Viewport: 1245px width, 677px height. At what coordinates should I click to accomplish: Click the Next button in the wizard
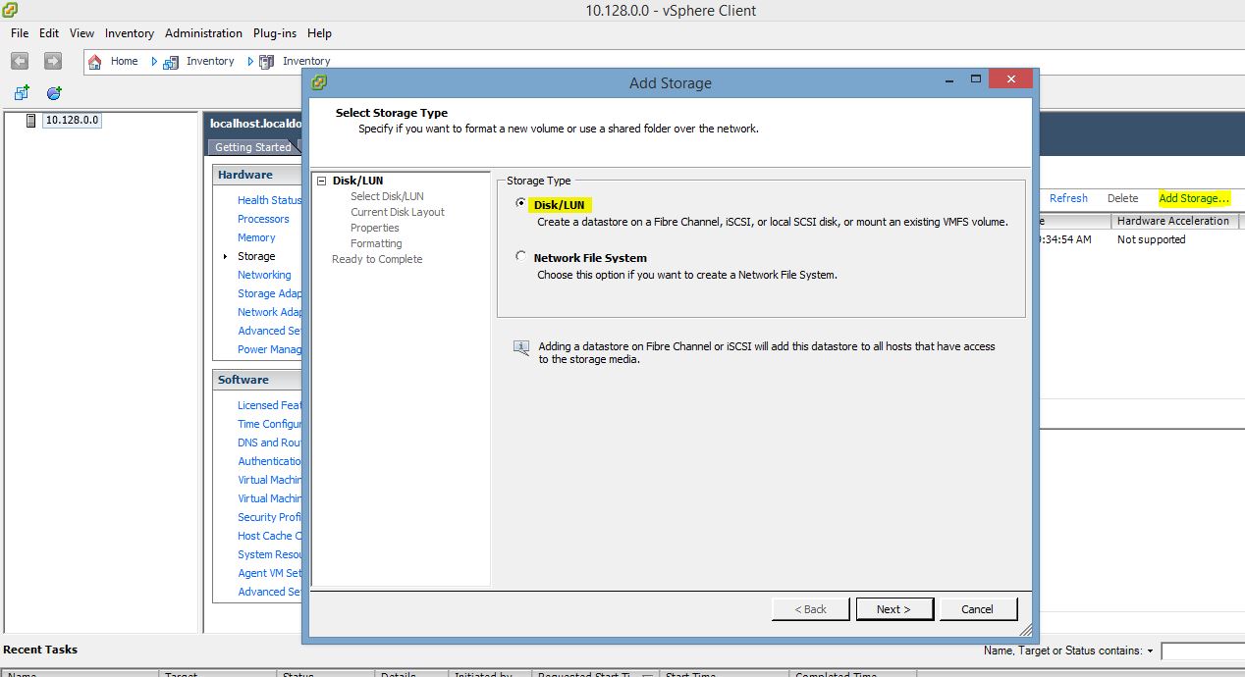893,608
